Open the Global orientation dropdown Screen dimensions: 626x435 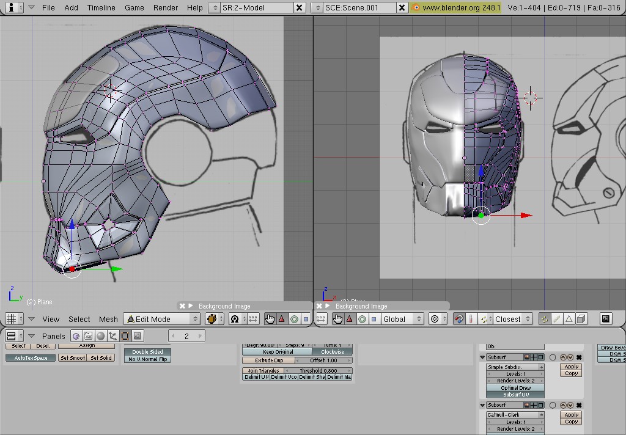pos(401,319)
